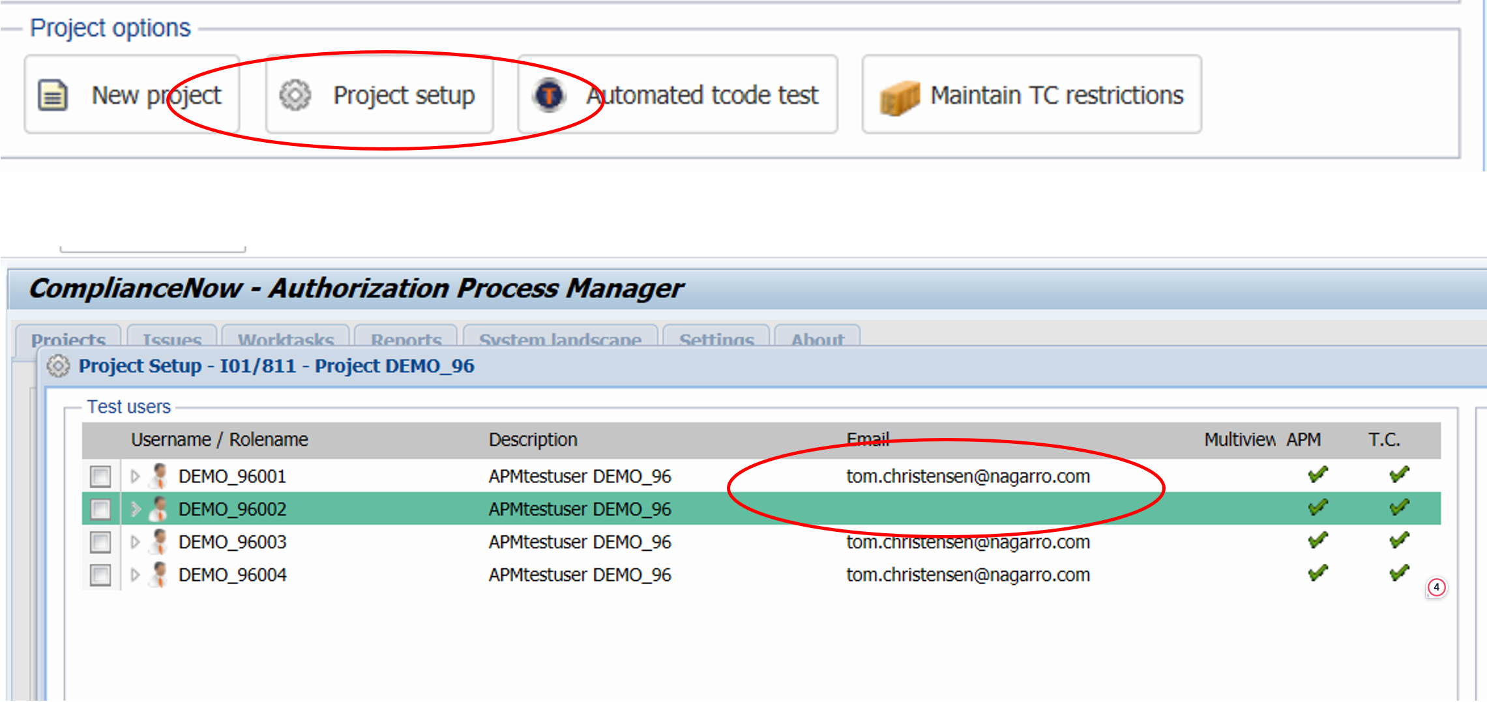Tick the checkbox for DEMO_96002
The image size is (1487, 702).
100,509
